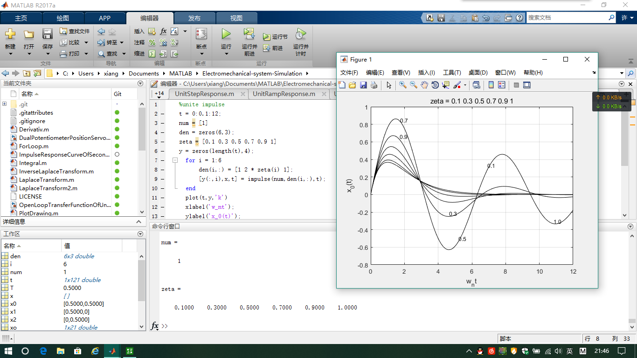Screen dimensions: 637x358
Task: Toggle the insert legend icon in Figure 1
Action: point(502,85)
